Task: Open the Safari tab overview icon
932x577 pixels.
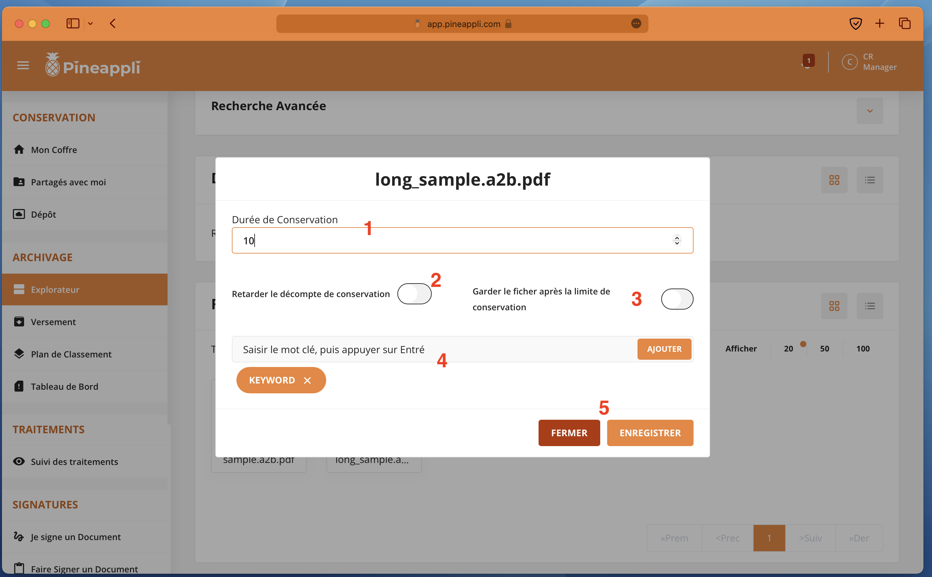Action: click(904, 24)
